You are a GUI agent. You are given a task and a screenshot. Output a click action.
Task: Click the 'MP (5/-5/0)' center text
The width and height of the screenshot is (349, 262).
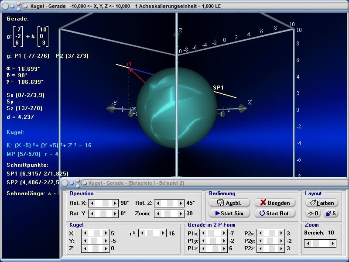coord(24,154)
